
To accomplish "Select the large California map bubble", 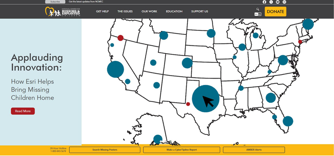I will 116,69.
